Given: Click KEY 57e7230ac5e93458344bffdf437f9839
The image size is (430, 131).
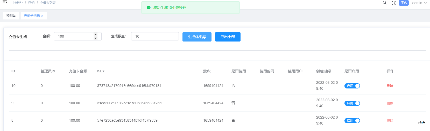Looking at the screenshot, I should [x=127, y=120].
